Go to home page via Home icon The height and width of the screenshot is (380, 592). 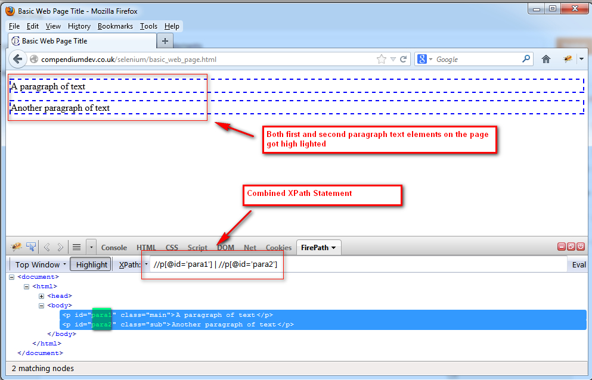(x=545, y=58)
